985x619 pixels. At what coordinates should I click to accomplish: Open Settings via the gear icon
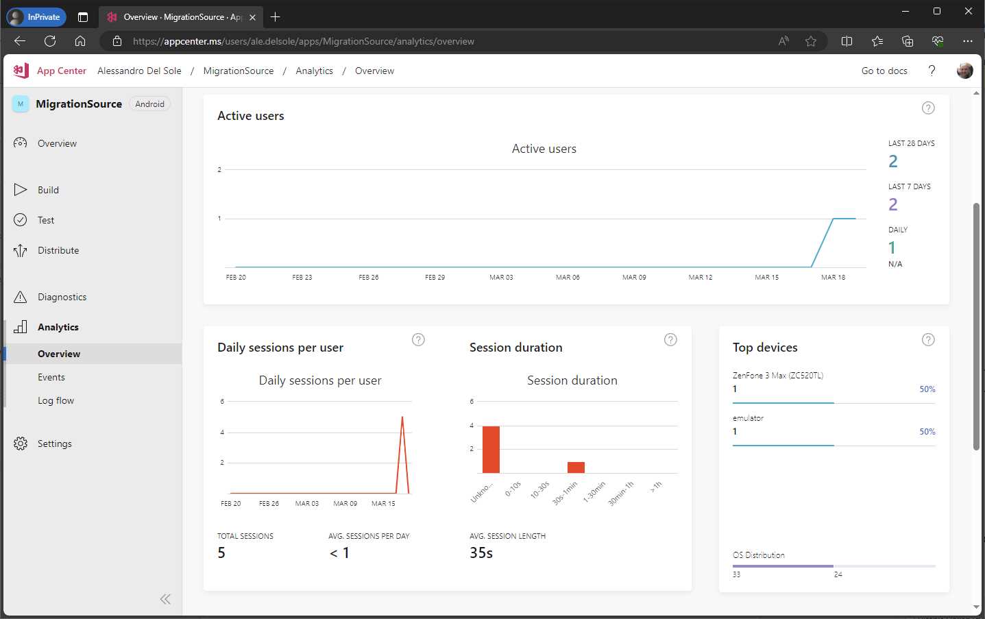click(21, 443)
